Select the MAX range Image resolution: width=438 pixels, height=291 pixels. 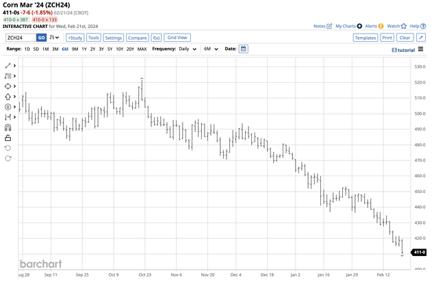(142, 49)
